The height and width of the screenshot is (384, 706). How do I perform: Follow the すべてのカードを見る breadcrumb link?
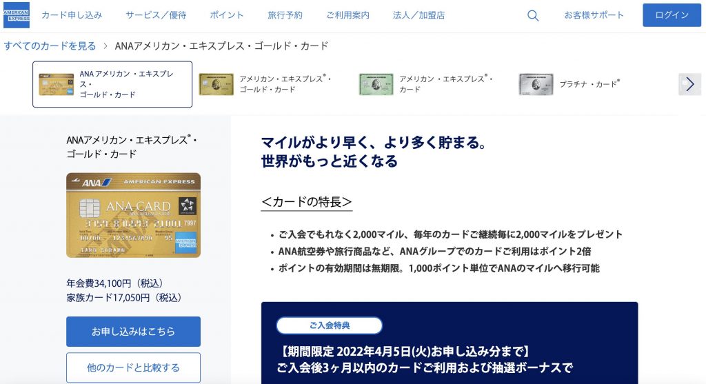50,46
